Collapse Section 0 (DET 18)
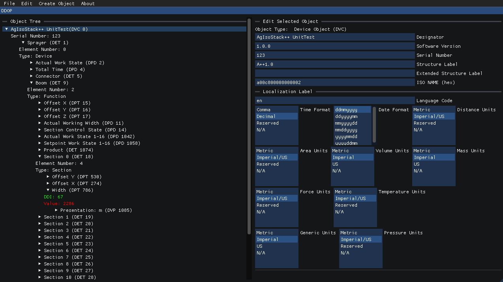 tap(40, 157)
